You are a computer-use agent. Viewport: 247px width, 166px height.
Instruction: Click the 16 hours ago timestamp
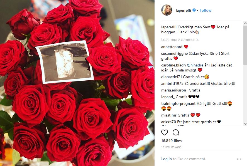[x=171, y=147]
